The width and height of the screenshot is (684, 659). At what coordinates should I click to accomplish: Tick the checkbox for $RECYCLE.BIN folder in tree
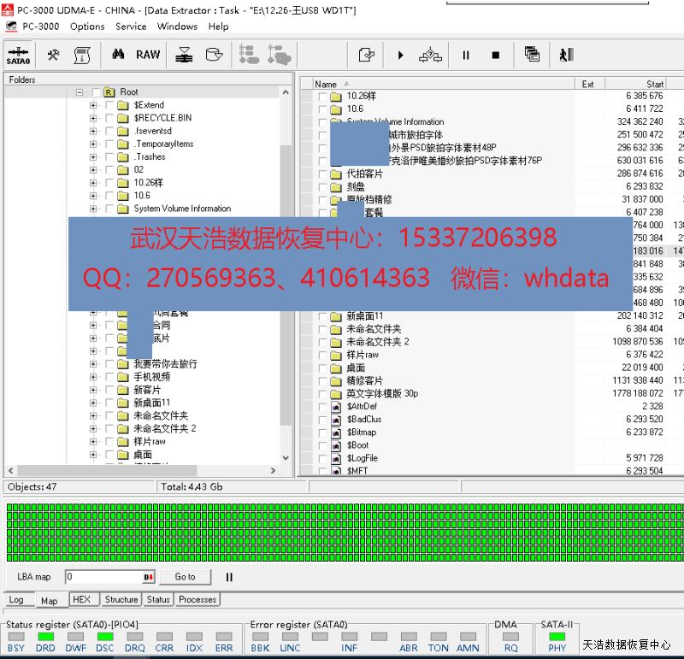[x=109, y=118]
